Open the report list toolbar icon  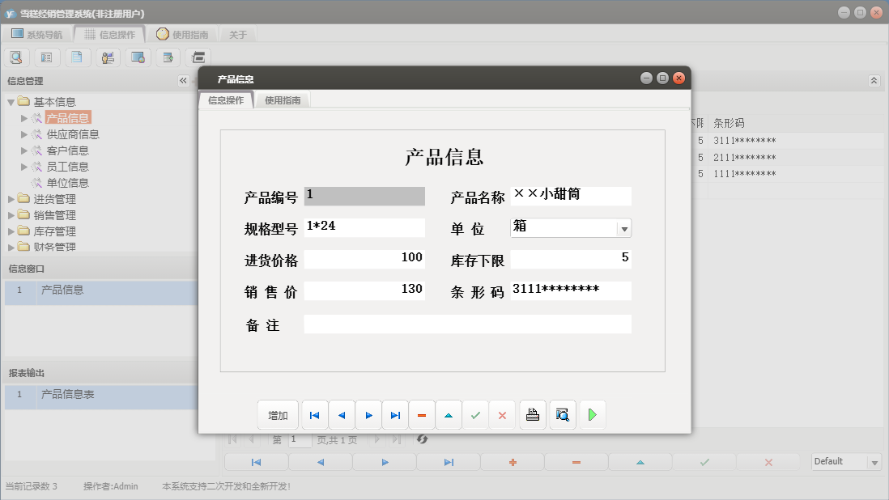click(46, 57)
